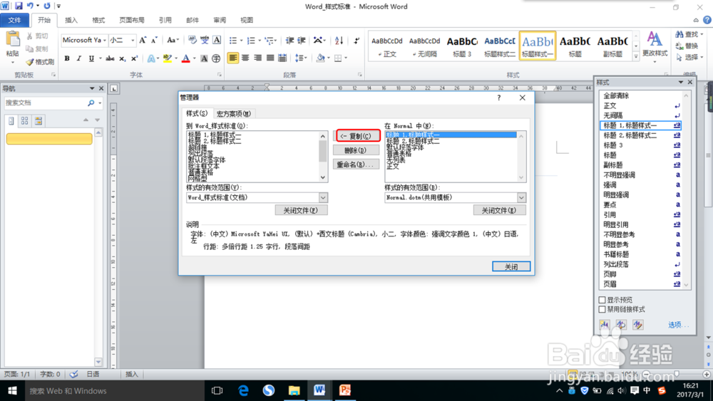713x401 pixels.
Task: Center align the paragraph
Action: click(245, 58)
